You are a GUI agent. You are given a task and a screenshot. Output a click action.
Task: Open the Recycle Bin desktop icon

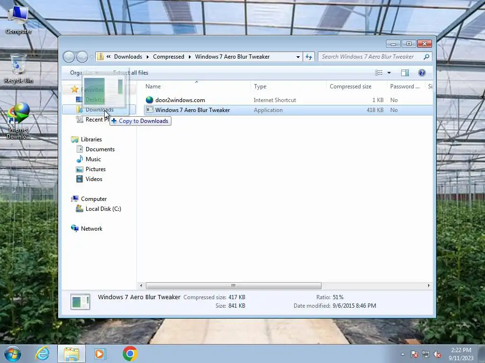(x=18, y=69)
